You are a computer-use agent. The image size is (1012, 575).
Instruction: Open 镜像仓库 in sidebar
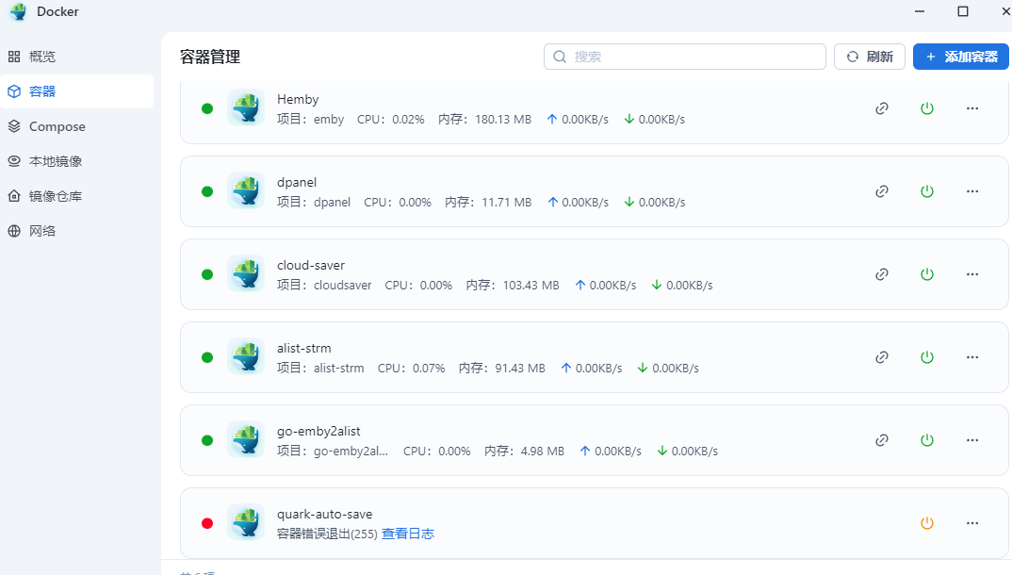pos(77,196)
